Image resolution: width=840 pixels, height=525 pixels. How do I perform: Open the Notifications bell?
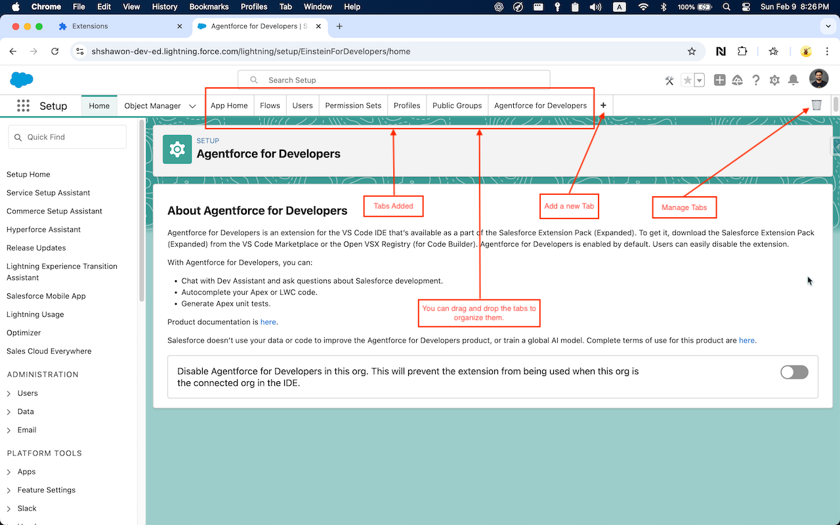coord(793,80)
